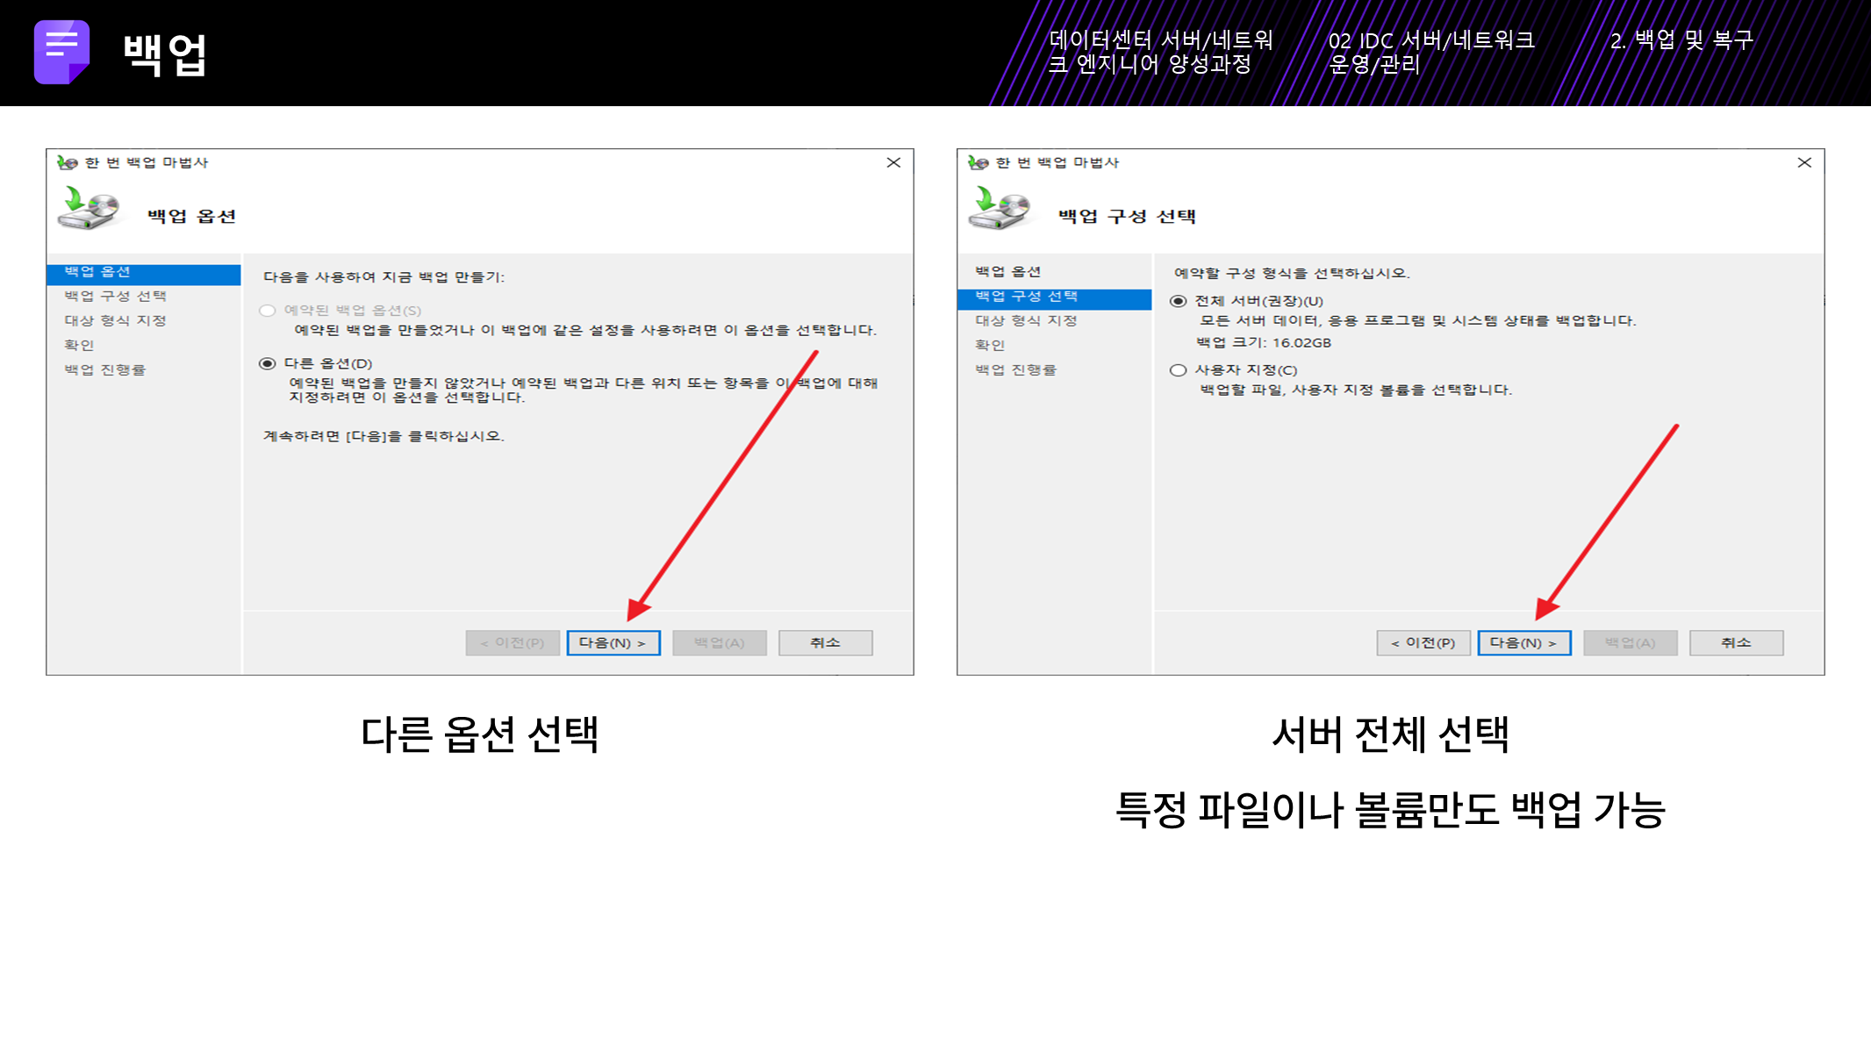Viewport: 1871px width, 1053px height.
Task: Click left wizard title bar icon
Action: (67, 162)
